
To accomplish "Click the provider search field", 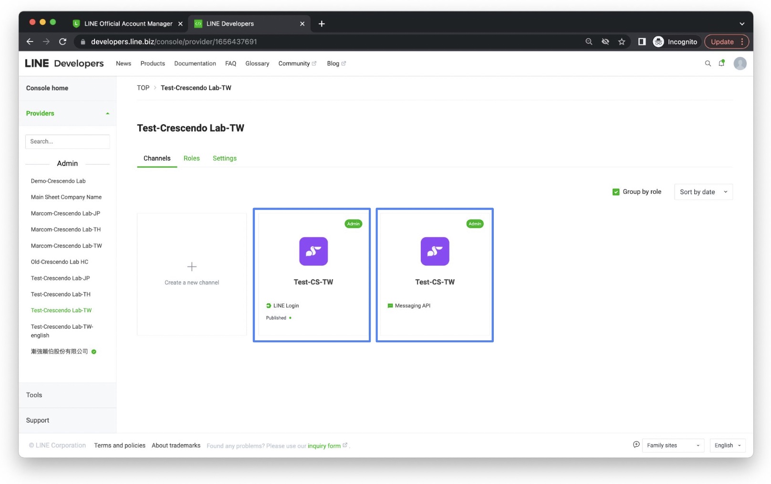I will pos(67,141).
